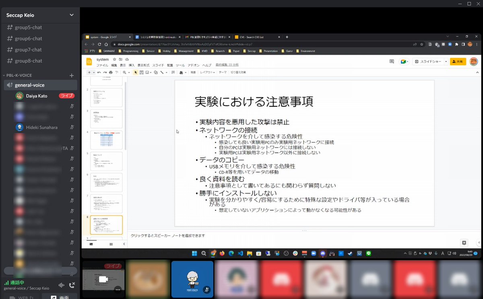Go back in the shared browser
Screen dimensions: 483x299
[x=87, y=44]
